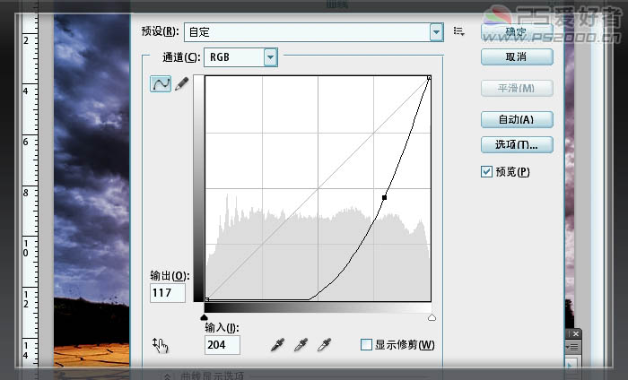Open the 通道 RGB channel dropdown

click(x=270, y=57)
